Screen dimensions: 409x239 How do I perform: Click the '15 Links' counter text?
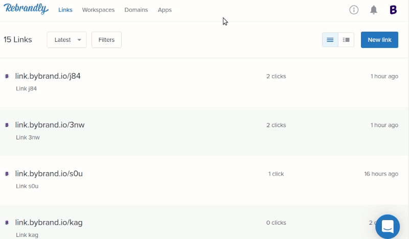click(18, 40)
